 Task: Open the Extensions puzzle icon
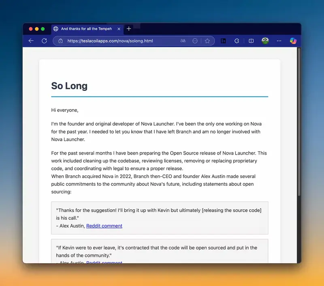click(237, 41)
